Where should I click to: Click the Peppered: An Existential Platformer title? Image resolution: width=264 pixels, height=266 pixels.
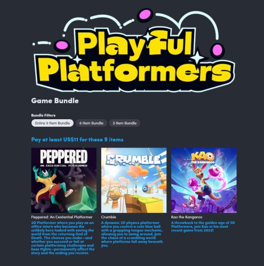coord(62,217)
